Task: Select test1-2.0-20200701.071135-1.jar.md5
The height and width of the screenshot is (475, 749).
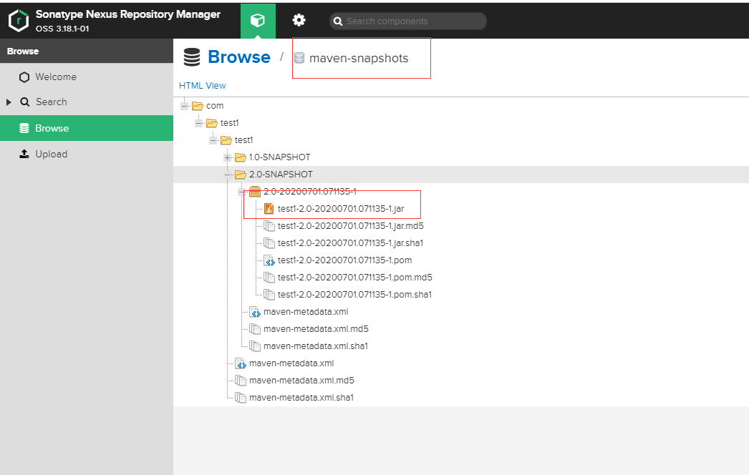Action: click(350, 226)
